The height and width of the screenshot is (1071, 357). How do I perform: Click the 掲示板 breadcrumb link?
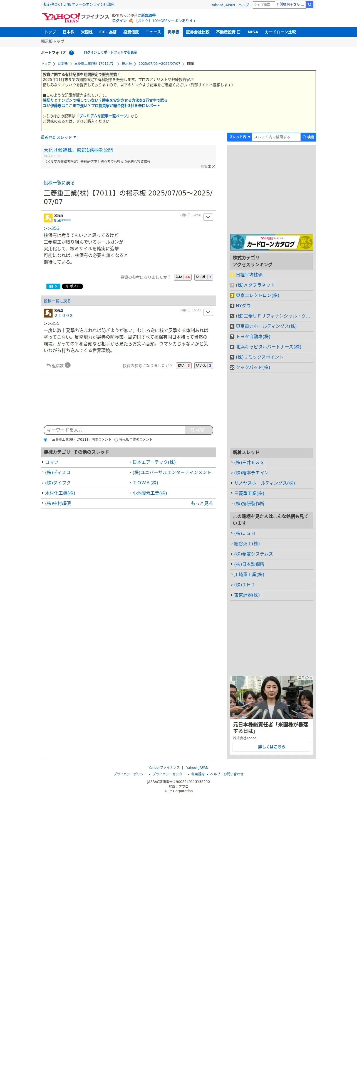[x=127, y=64]
